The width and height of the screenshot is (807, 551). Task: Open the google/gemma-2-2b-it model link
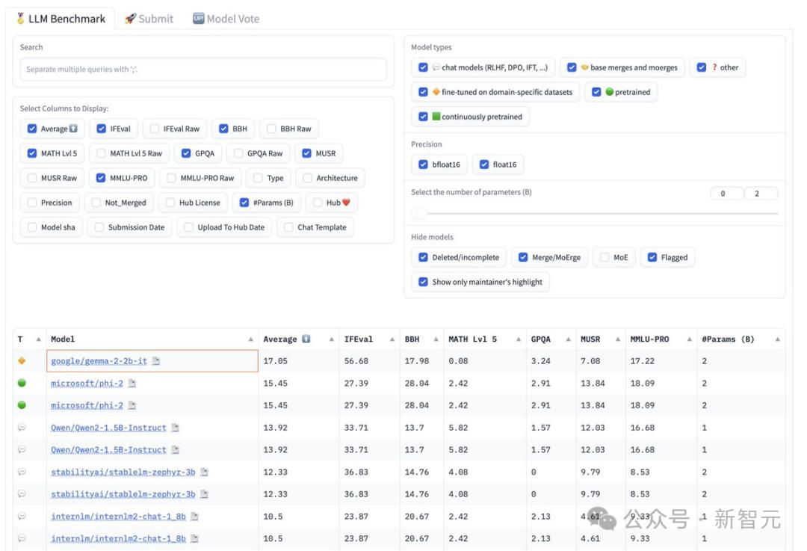point(100,361)
